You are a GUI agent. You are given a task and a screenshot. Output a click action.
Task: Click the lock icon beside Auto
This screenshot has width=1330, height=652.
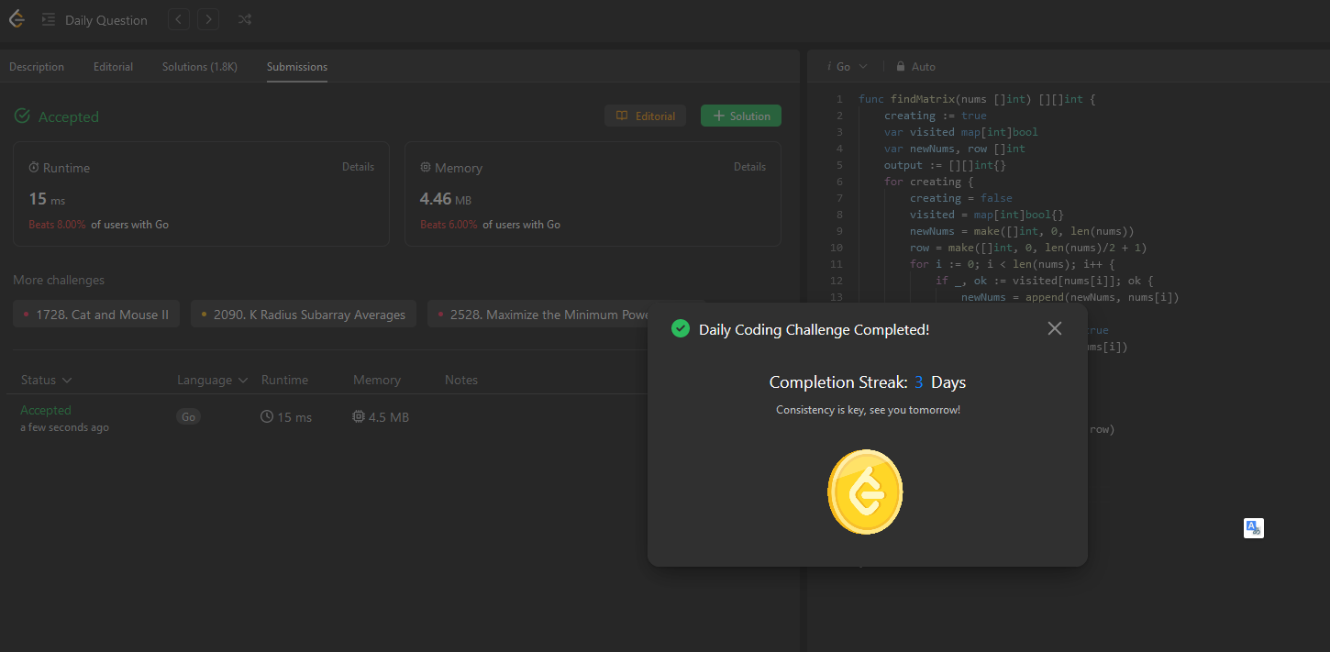[x=901, y=67]
